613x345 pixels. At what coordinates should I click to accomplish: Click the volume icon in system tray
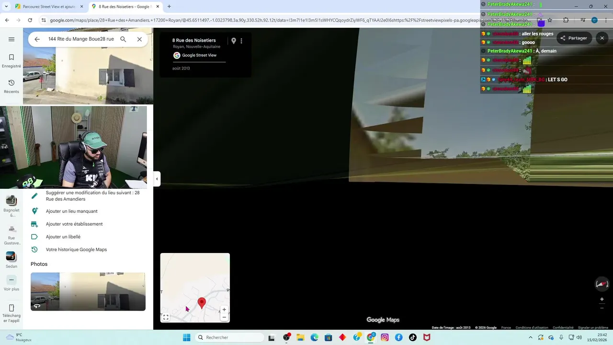pos(579,337)
